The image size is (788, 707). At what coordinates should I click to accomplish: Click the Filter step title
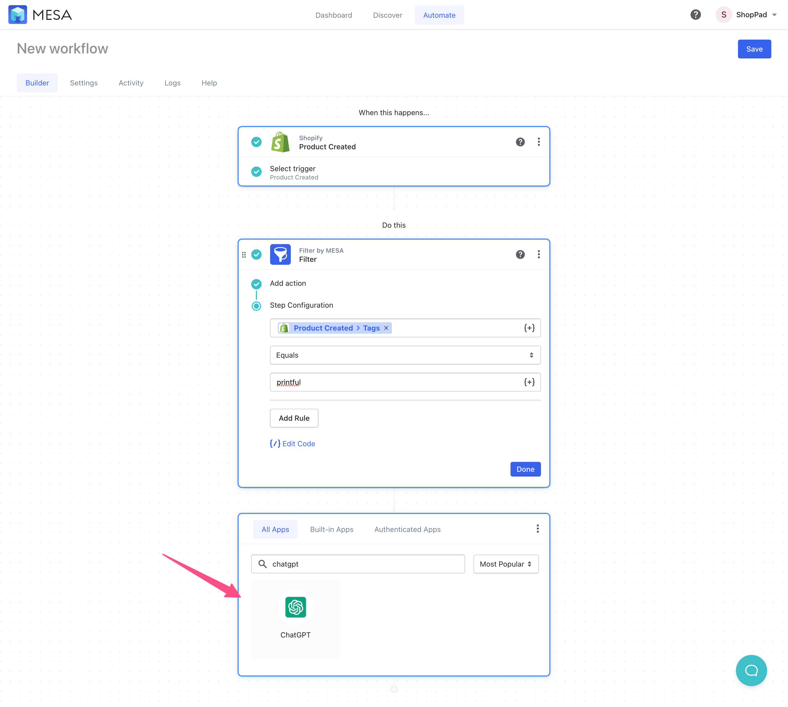308,259
